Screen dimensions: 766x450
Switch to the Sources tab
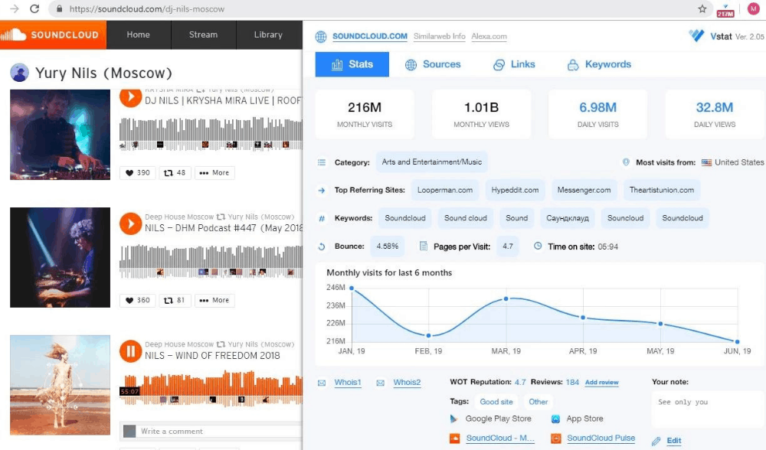pos(433,64)
